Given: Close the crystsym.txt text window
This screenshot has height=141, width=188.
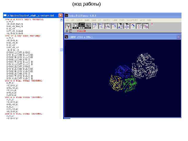Looking at the screenshot, I should (x=61, y=15).
